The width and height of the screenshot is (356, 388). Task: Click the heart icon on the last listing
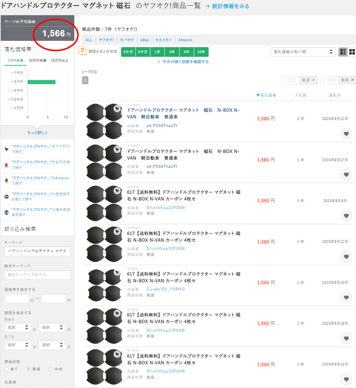[346, 379]
